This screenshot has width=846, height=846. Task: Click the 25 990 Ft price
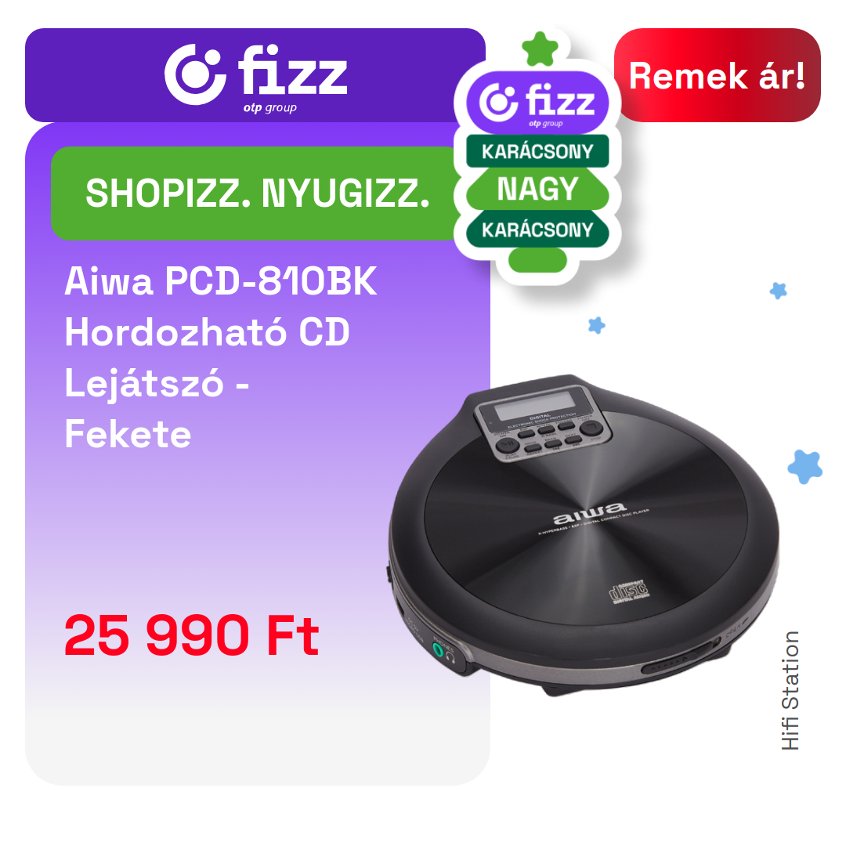click(192, 635)
